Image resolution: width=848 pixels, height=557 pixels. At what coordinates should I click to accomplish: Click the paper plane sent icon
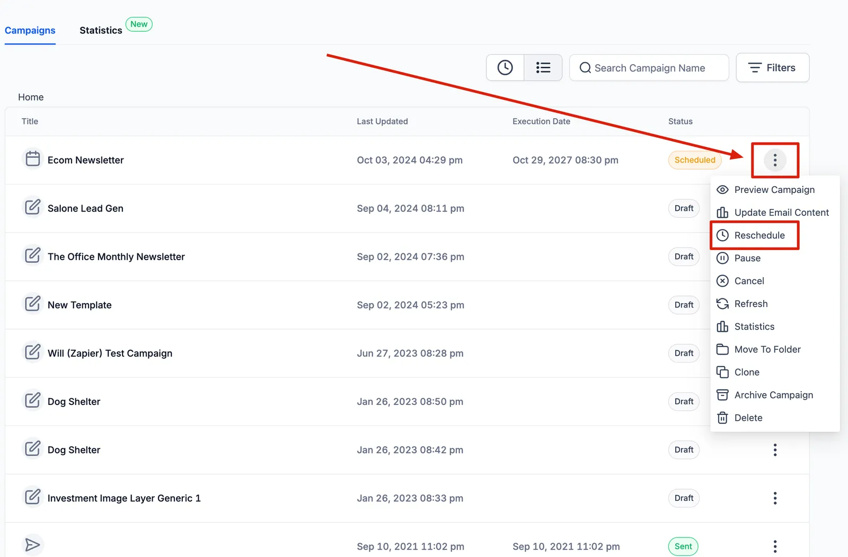coord(33,545)
